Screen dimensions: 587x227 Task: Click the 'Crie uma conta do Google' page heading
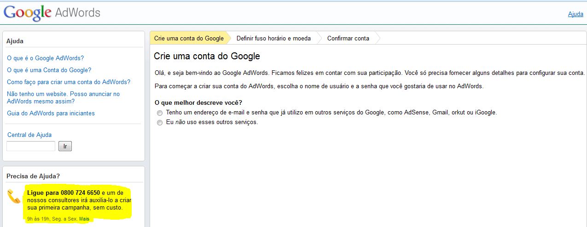point(207,57)
